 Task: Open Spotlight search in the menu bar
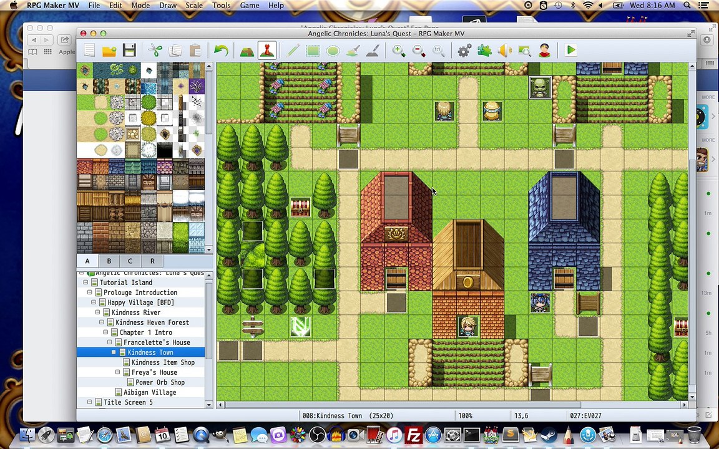pos(687,6)
